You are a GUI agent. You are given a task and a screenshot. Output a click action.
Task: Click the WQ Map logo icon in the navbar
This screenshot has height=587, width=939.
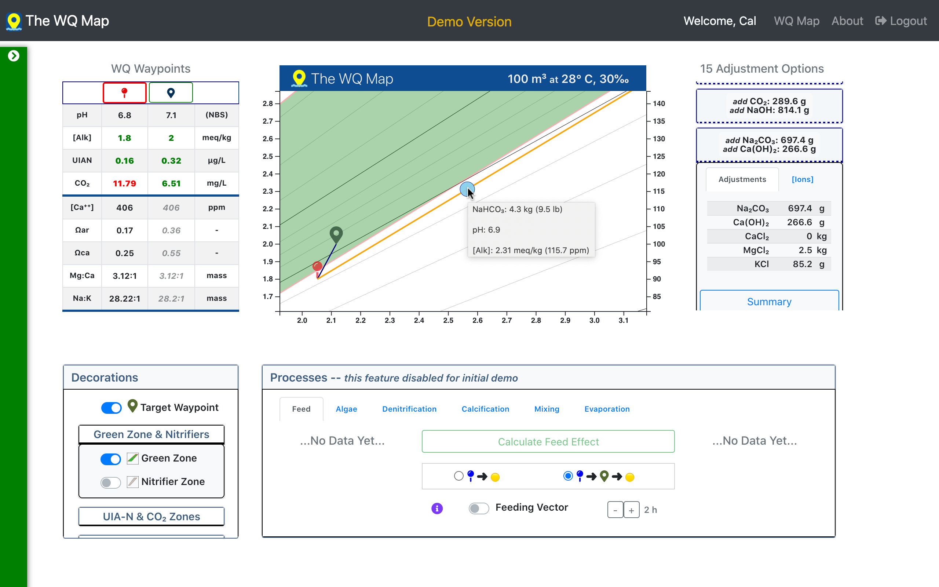14,21
